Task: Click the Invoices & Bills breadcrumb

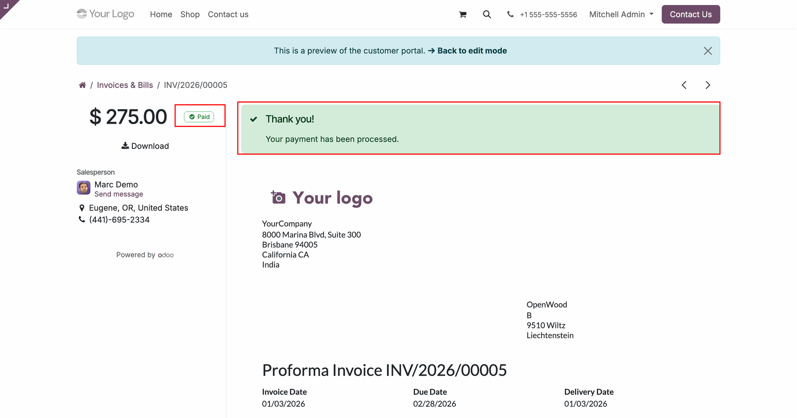Action: tap(125, 85)
